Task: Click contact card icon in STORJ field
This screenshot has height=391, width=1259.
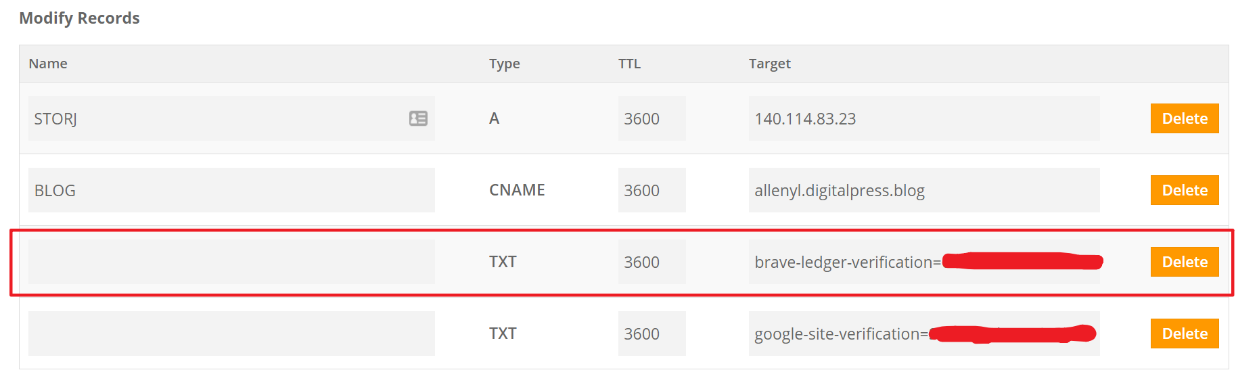Action: 418,118
